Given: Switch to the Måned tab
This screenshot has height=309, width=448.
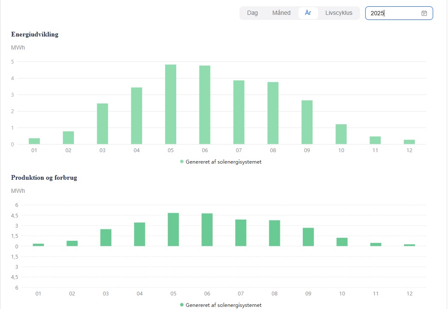Looking at the screenshot, I should pos(281,13).
